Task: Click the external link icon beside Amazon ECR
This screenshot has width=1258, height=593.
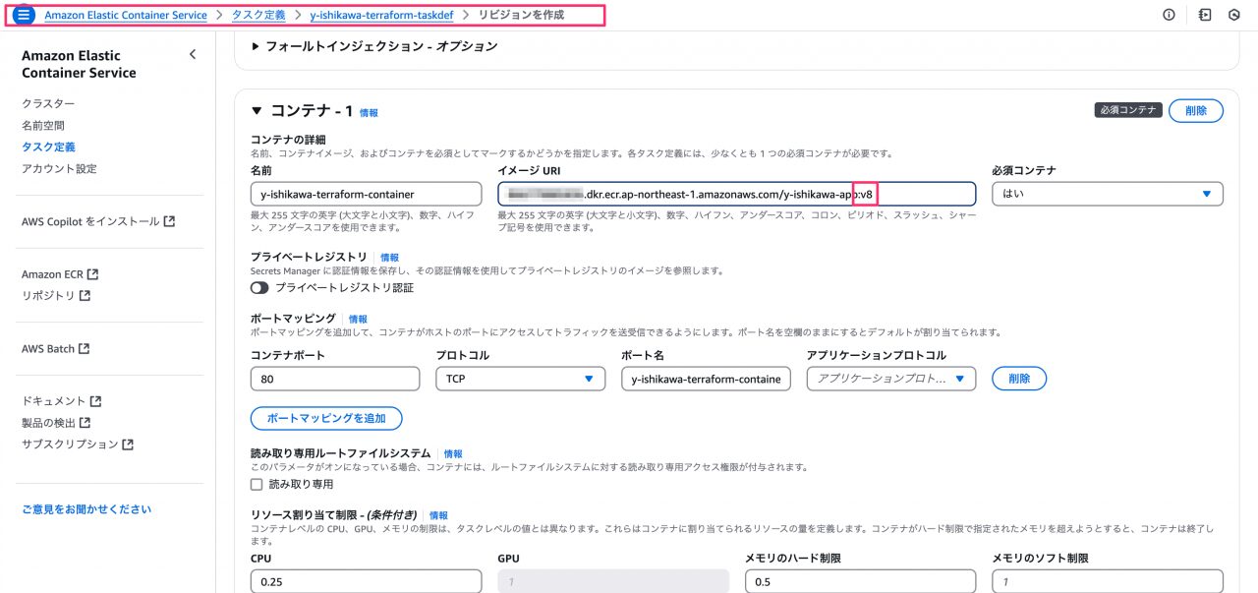Action: (x=93, y=274)
